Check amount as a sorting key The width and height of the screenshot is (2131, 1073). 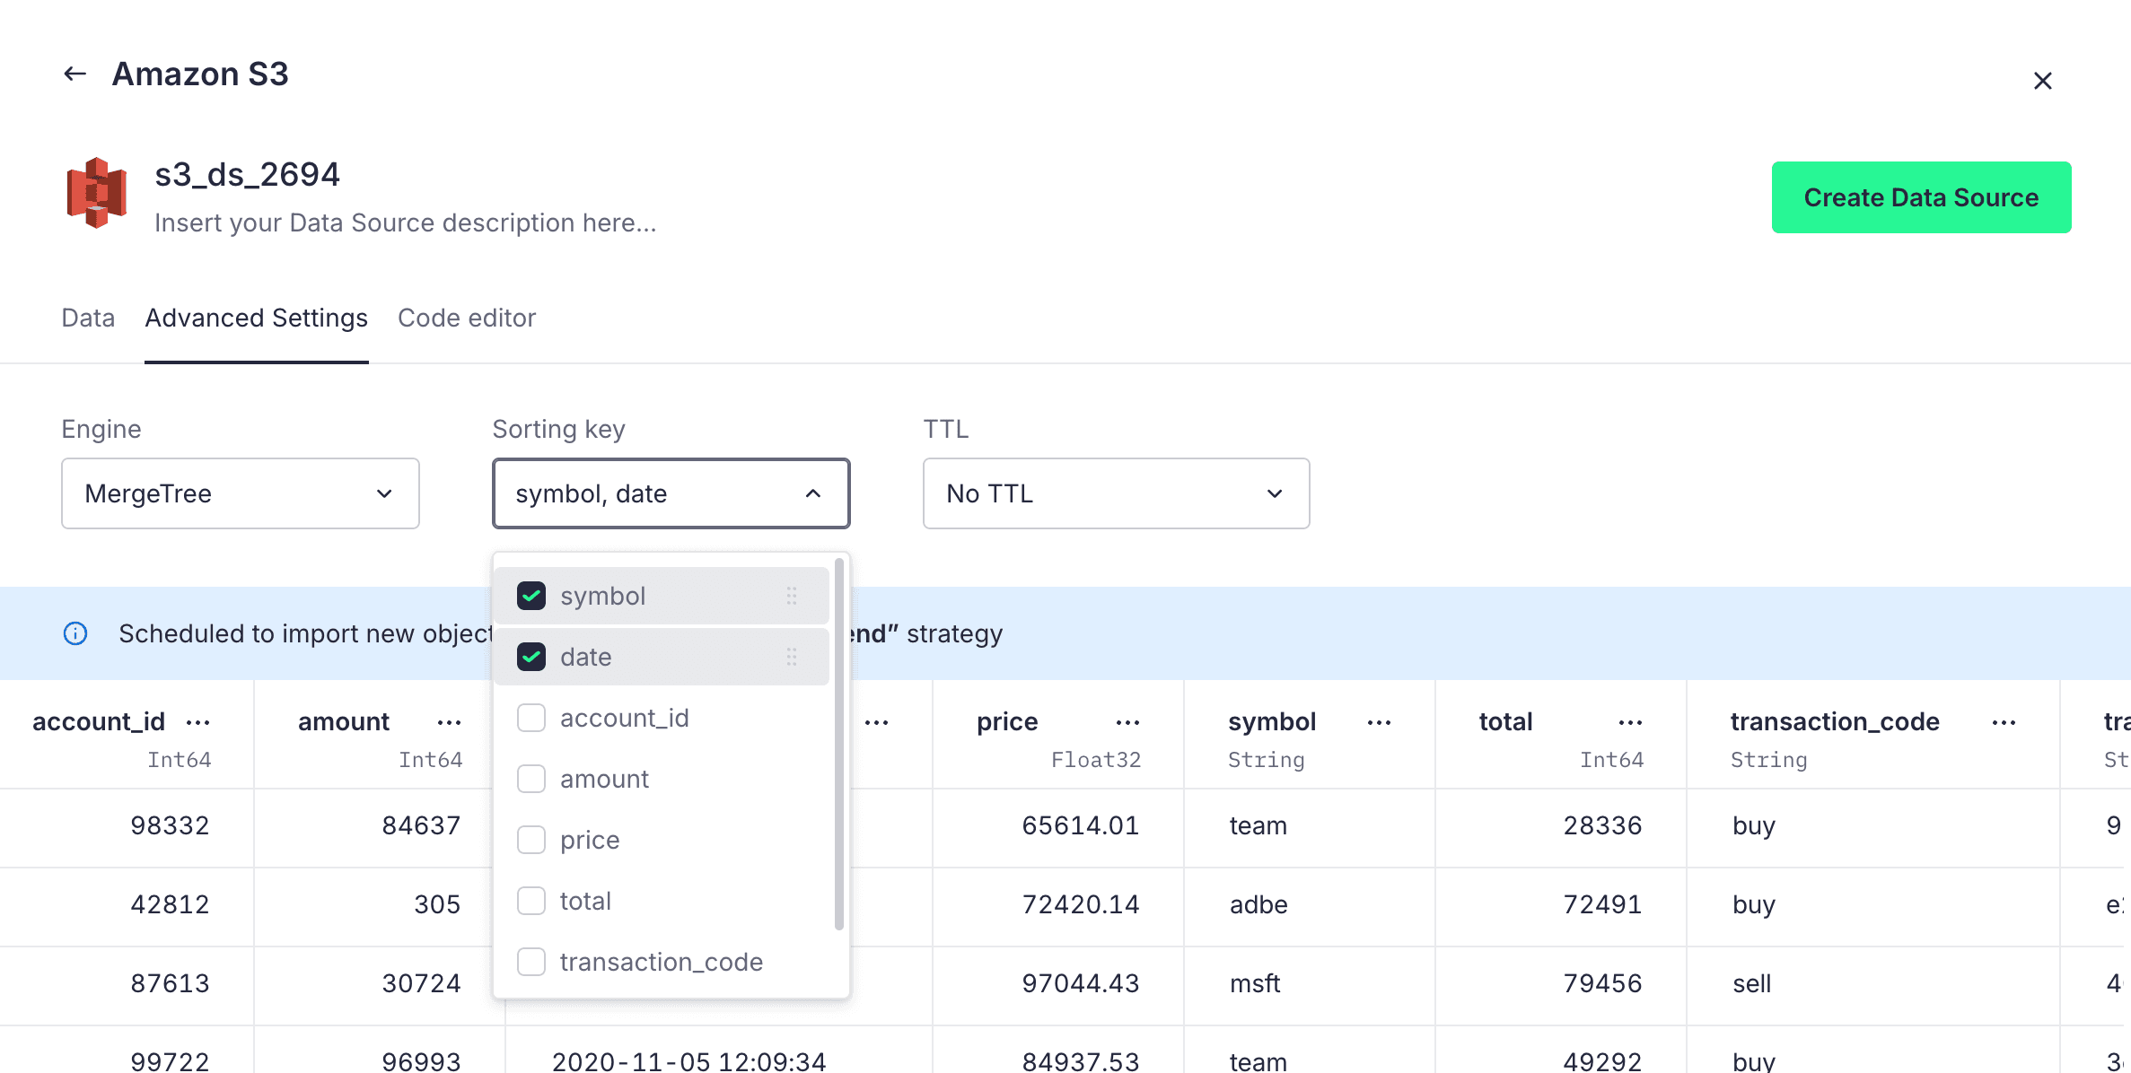[x=531, y=778]
